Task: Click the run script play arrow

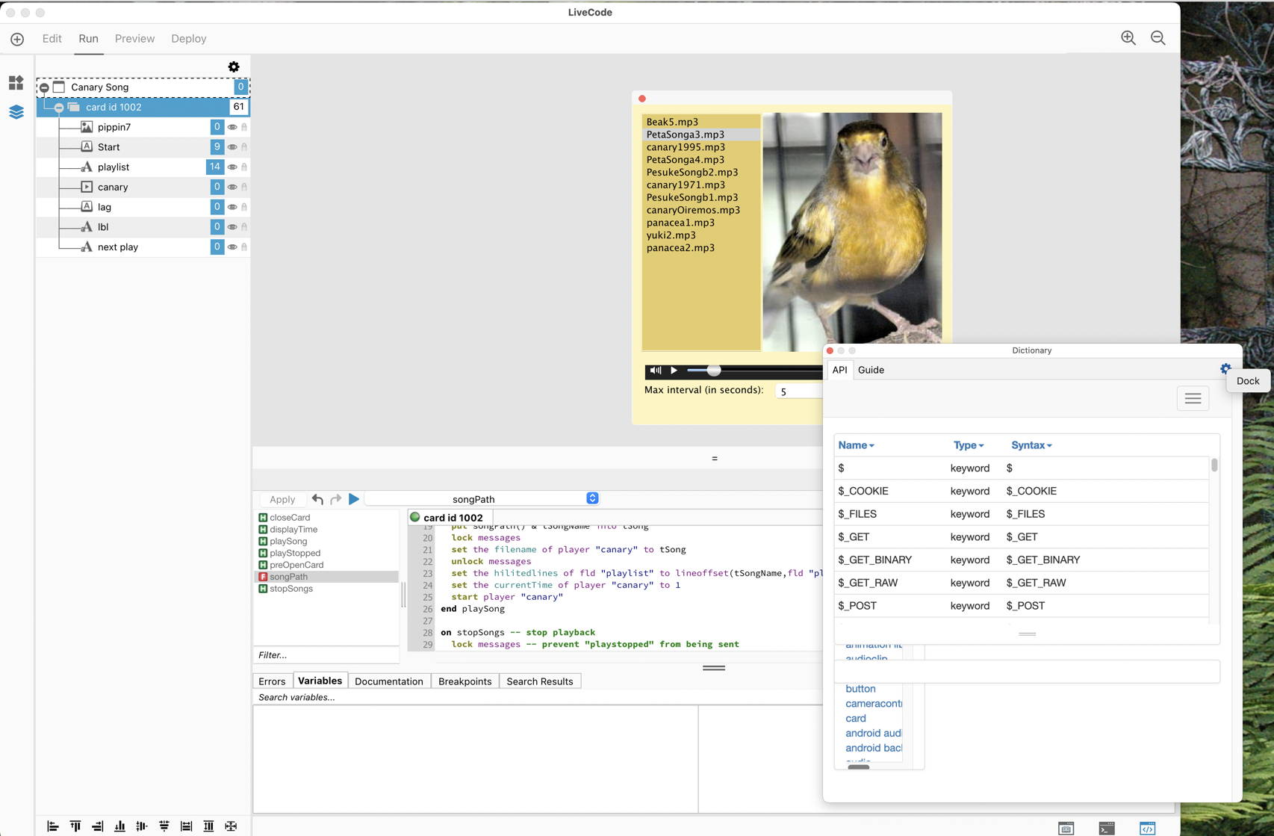Action: 354,499
